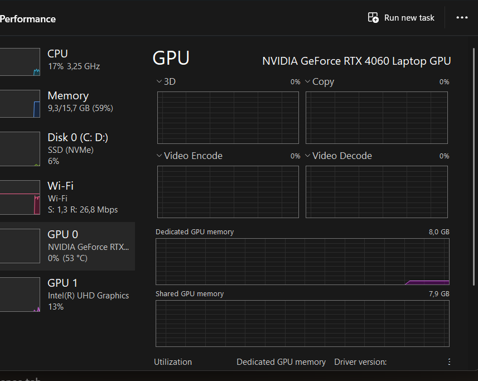Click the 6% disk usage value
Image resolution: width=478 pixels, height=381 pixels.
(x=54, y=161)
